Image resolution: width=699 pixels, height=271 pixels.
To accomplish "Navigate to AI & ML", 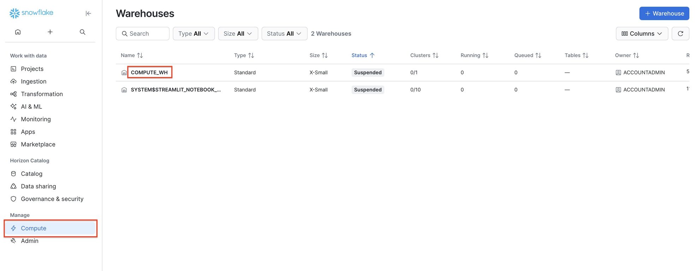I will [x=31, y=107].
